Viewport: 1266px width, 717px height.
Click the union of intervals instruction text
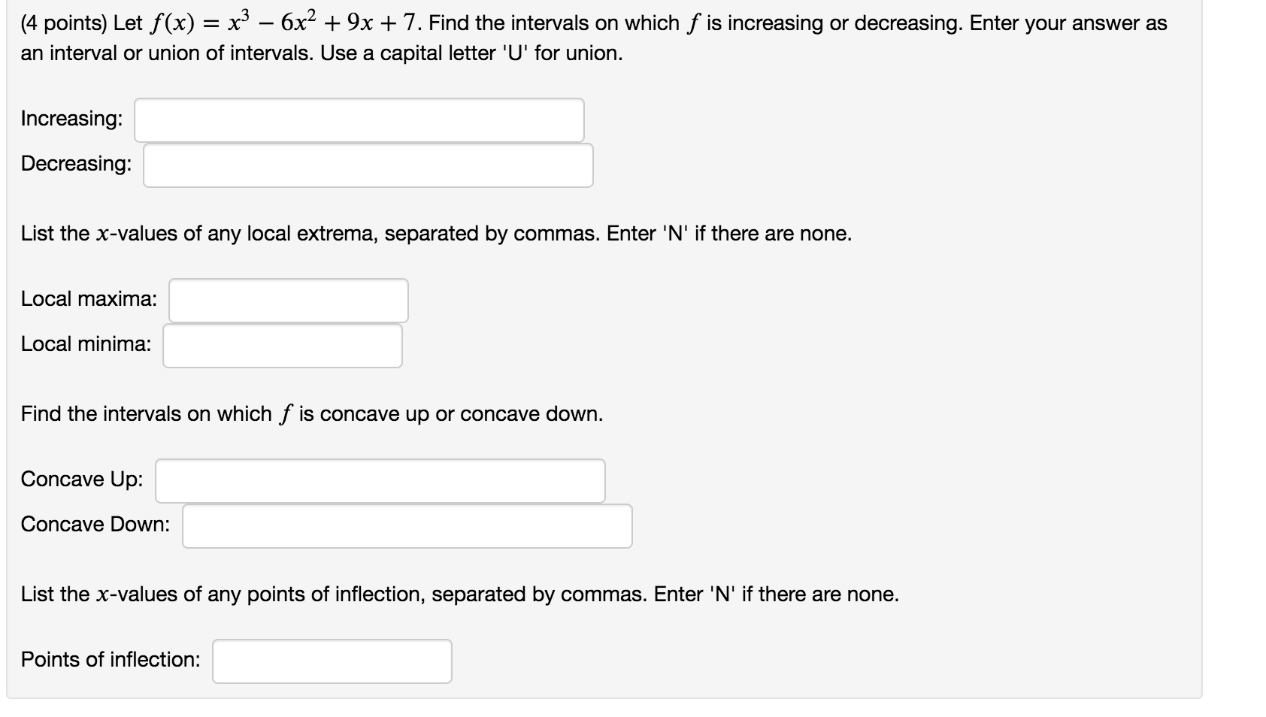pyautogui.click(x=322, y=53)
